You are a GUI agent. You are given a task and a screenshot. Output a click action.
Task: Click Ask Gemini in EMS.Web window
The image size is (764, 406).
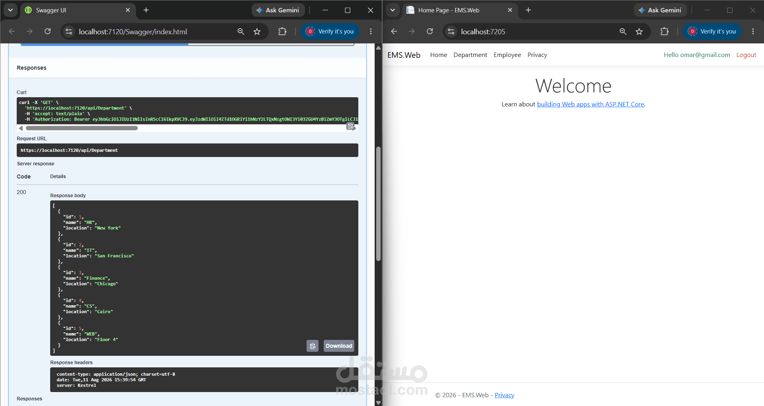[x=660, y=10]
